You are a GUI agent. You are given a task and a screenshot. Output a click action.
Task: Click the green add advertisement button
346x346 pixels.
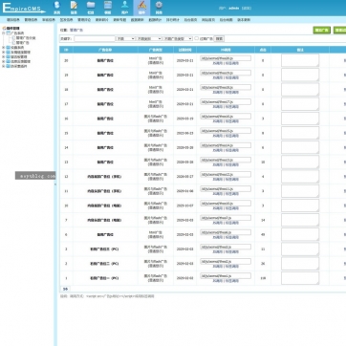[x=322, y=31]
